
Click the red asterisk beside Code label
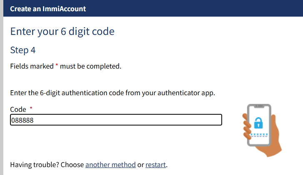point(31,108)
